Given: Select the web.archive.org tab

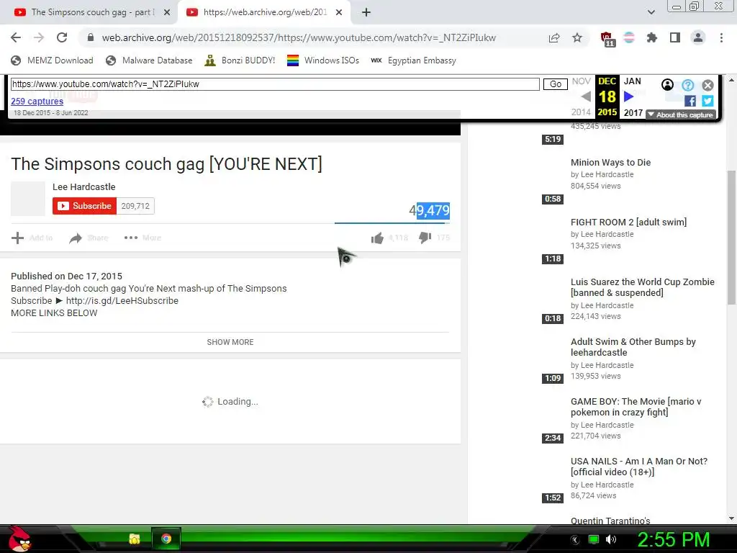Looking at the screenshot, I should (264, 12).
